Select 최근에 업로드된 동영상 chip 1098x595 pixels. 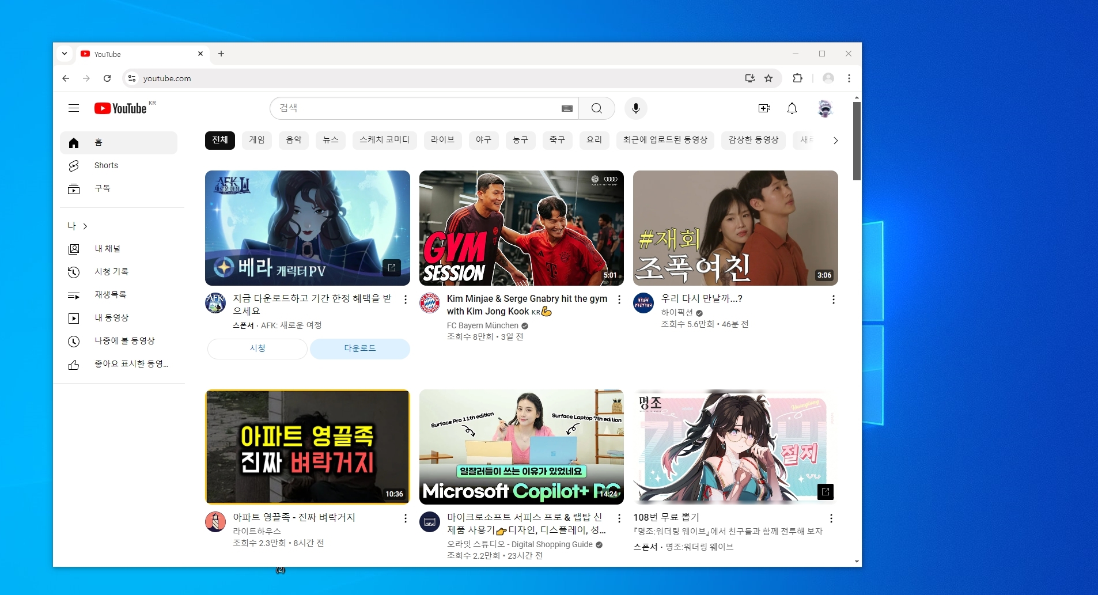665,140
